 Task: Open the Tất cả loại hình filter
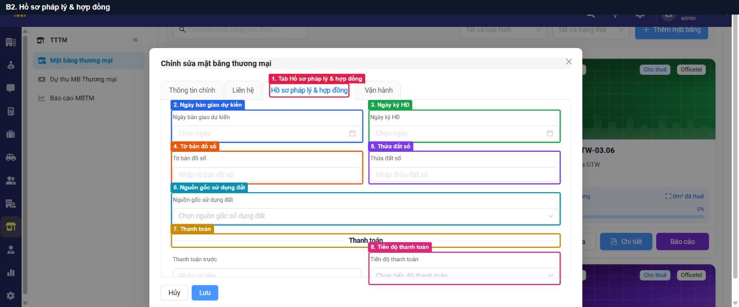coord(503,30)
